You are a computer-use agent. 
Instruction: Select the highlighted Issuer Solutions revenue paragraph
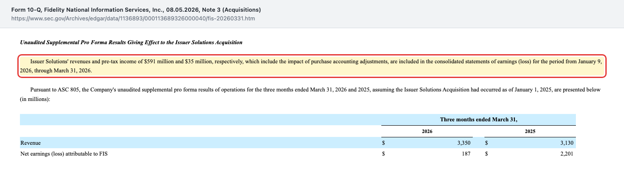click(x=312, y=66)
